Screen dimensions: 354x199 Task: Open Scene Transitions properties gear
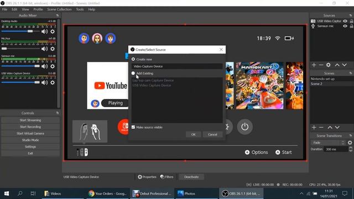click(350, 143)
